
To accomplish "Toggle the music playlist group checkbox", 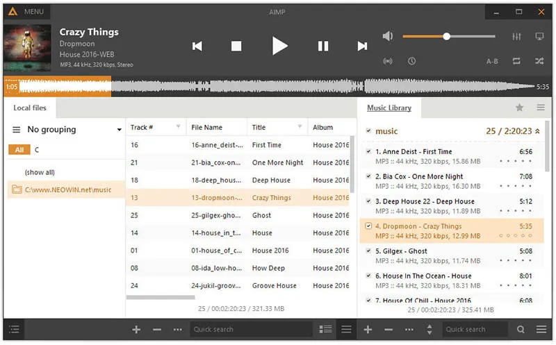I will coord(368,131).
